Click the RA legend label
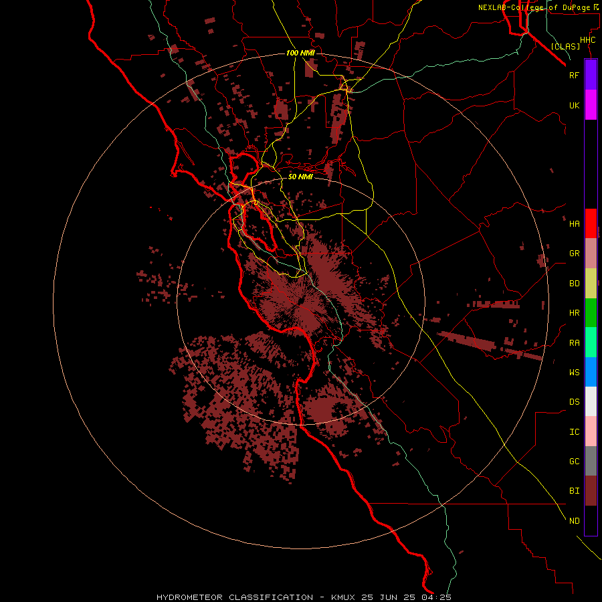This screenshot has width=602, height=602. pyautogui.click(x=575, y=343)
